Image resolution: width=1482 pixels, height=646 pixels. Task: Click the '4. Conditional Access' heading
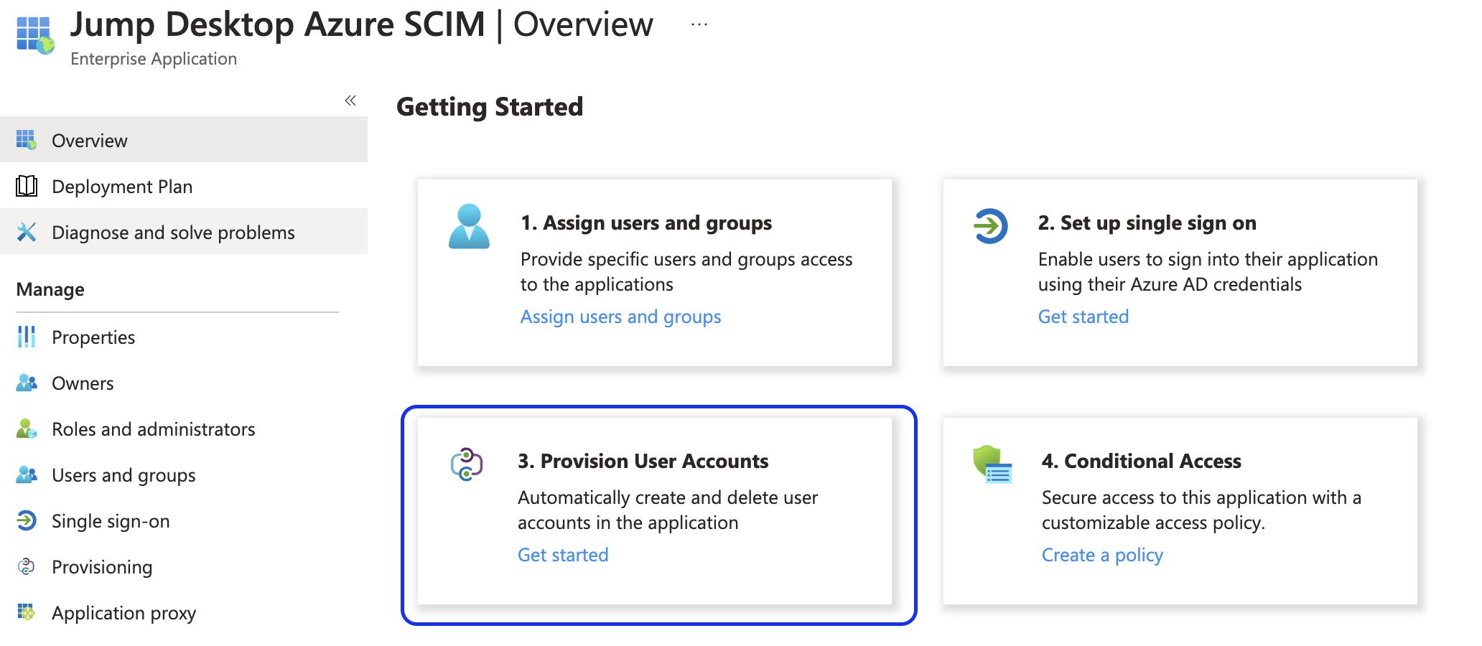pos(1142,461)
